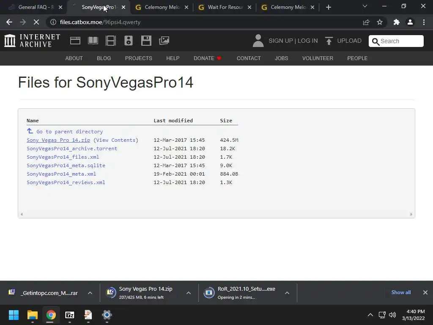433x325 pixels.
Task: Show hidden system tray icons
Action: [x=370, y=315]
